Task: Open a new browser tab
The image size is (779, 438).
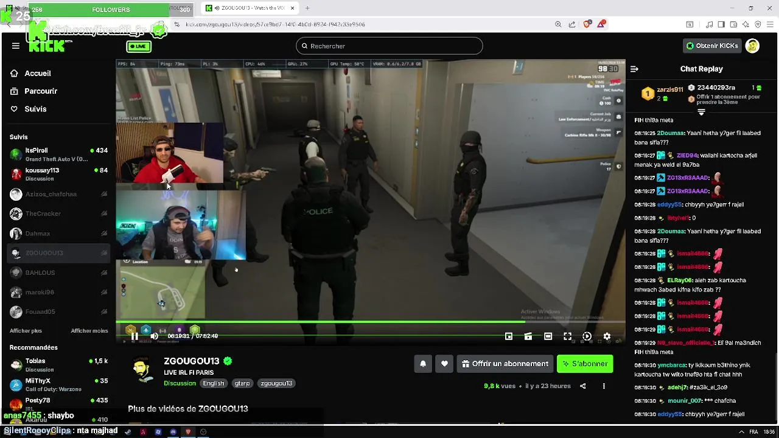Action: coord(307,8)
